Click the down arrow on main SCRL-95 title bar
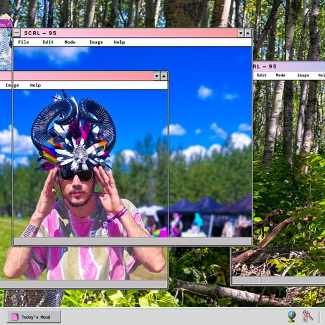Image resolution: width=325 pixels, height=325 pixels. tap(240, 33)
